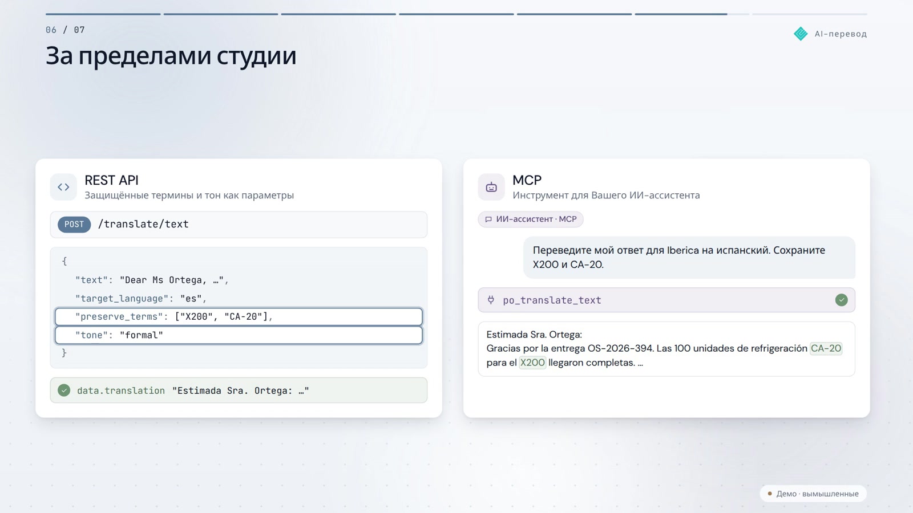Select the ИИ-ассистент · MCP chip
Screen dimensions: 913x513
click(x=531, y=219)
